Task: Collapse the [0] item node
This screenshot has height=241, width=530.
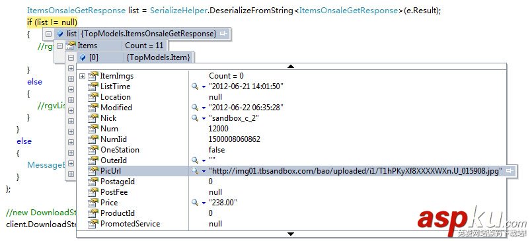Action: (x=71, y=57)
